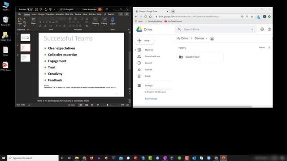Image resolution: width=287 pixels, height=161 pixels.
Task: Open the Review ribbon tab
Action: (x=78, y=14)
